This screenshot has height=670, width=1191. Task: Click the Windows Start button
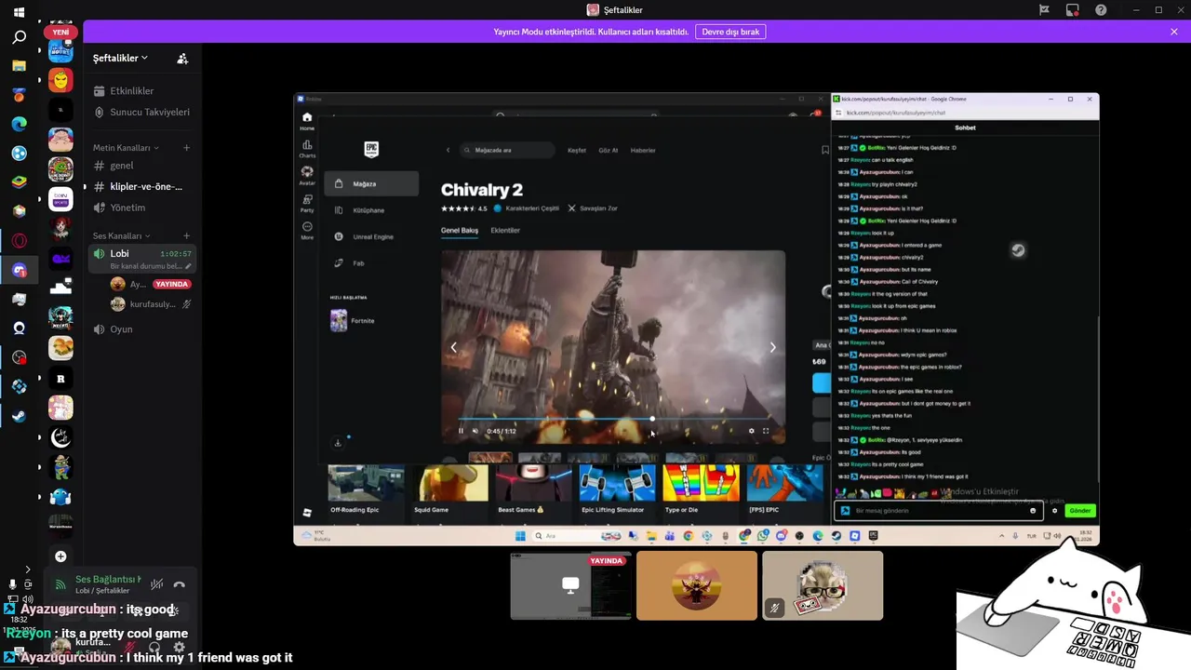point(19,13)
